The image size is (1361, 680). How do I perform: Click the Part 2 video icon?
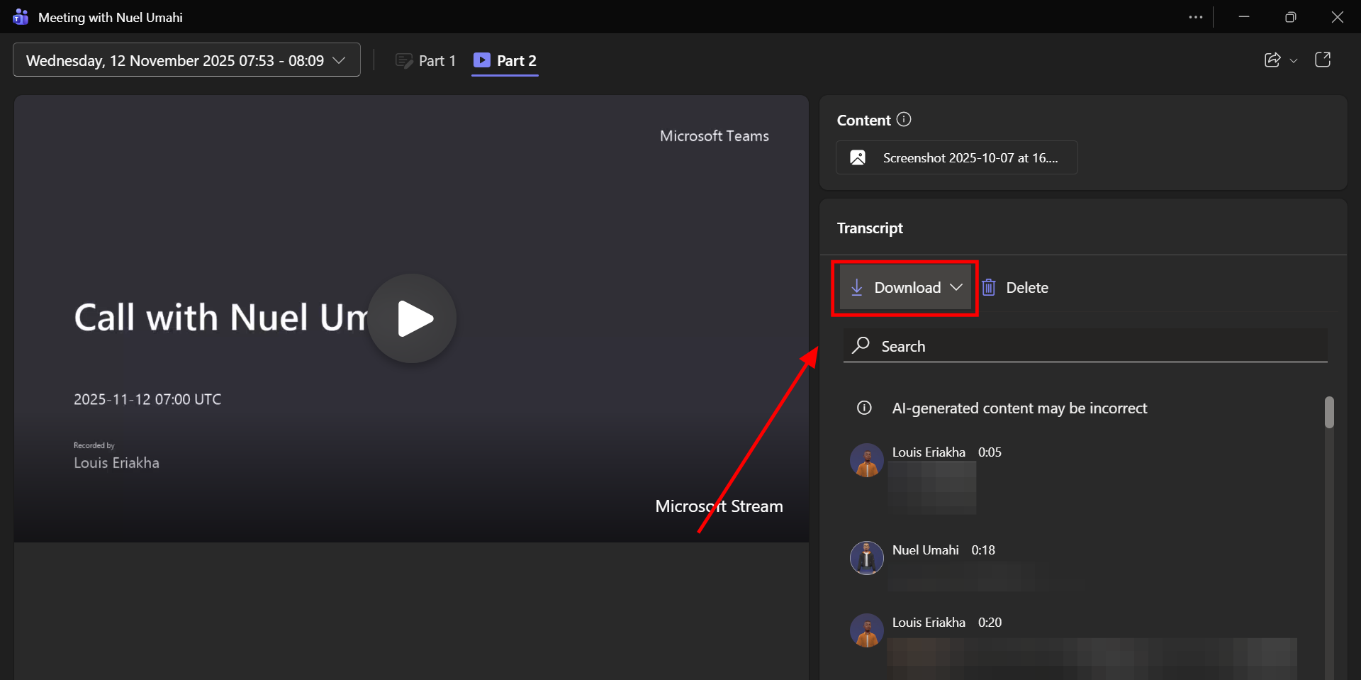tap(482, 60)
